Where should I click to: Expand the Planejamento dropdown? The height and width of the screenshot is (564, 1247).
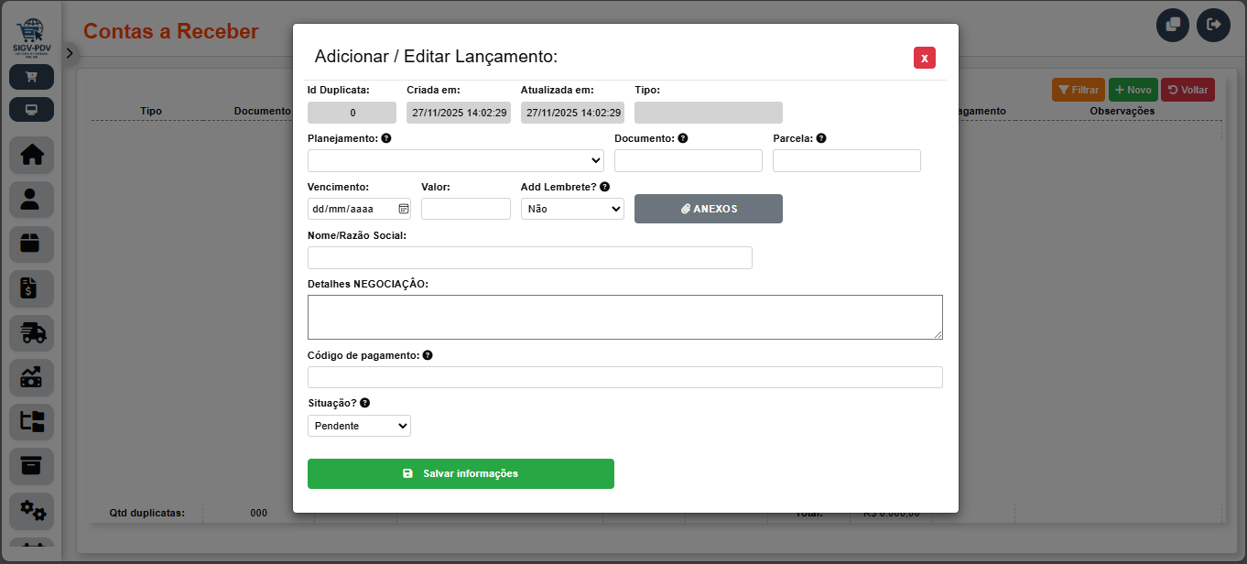click(x=455, y=160)
